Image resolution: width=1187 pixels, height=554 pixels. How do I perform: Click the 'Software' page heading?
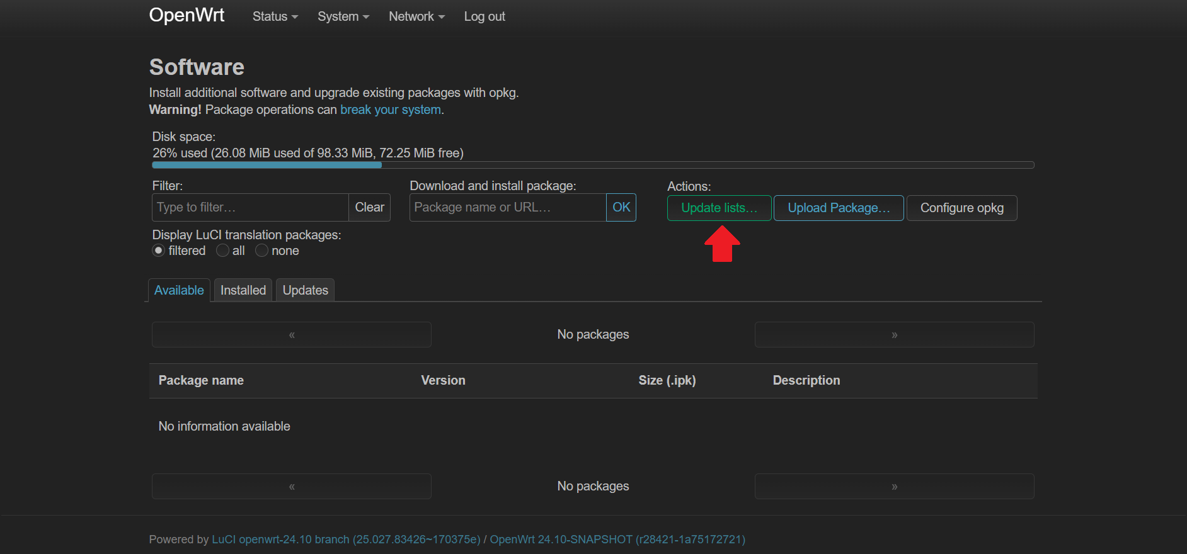tap(197, 67)
